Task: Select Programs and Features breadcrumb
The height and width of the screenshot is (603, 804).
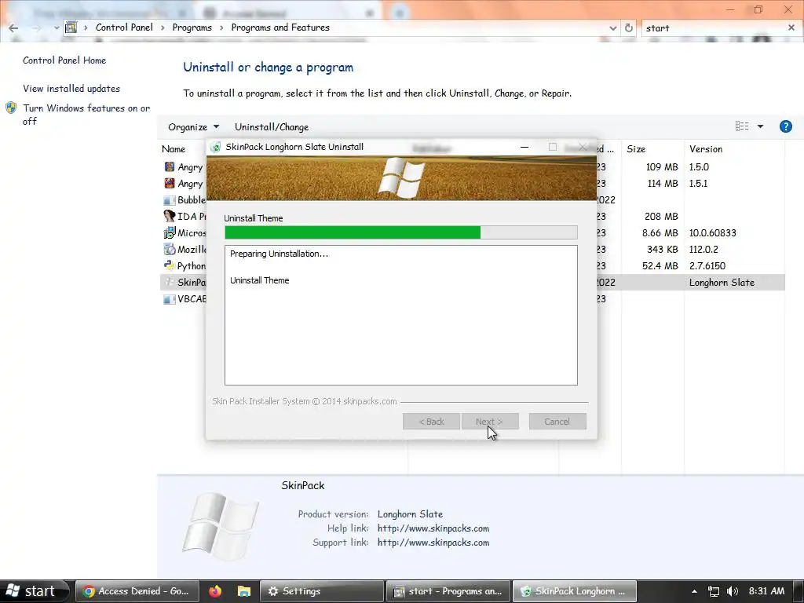Action: tap(280, 27)
